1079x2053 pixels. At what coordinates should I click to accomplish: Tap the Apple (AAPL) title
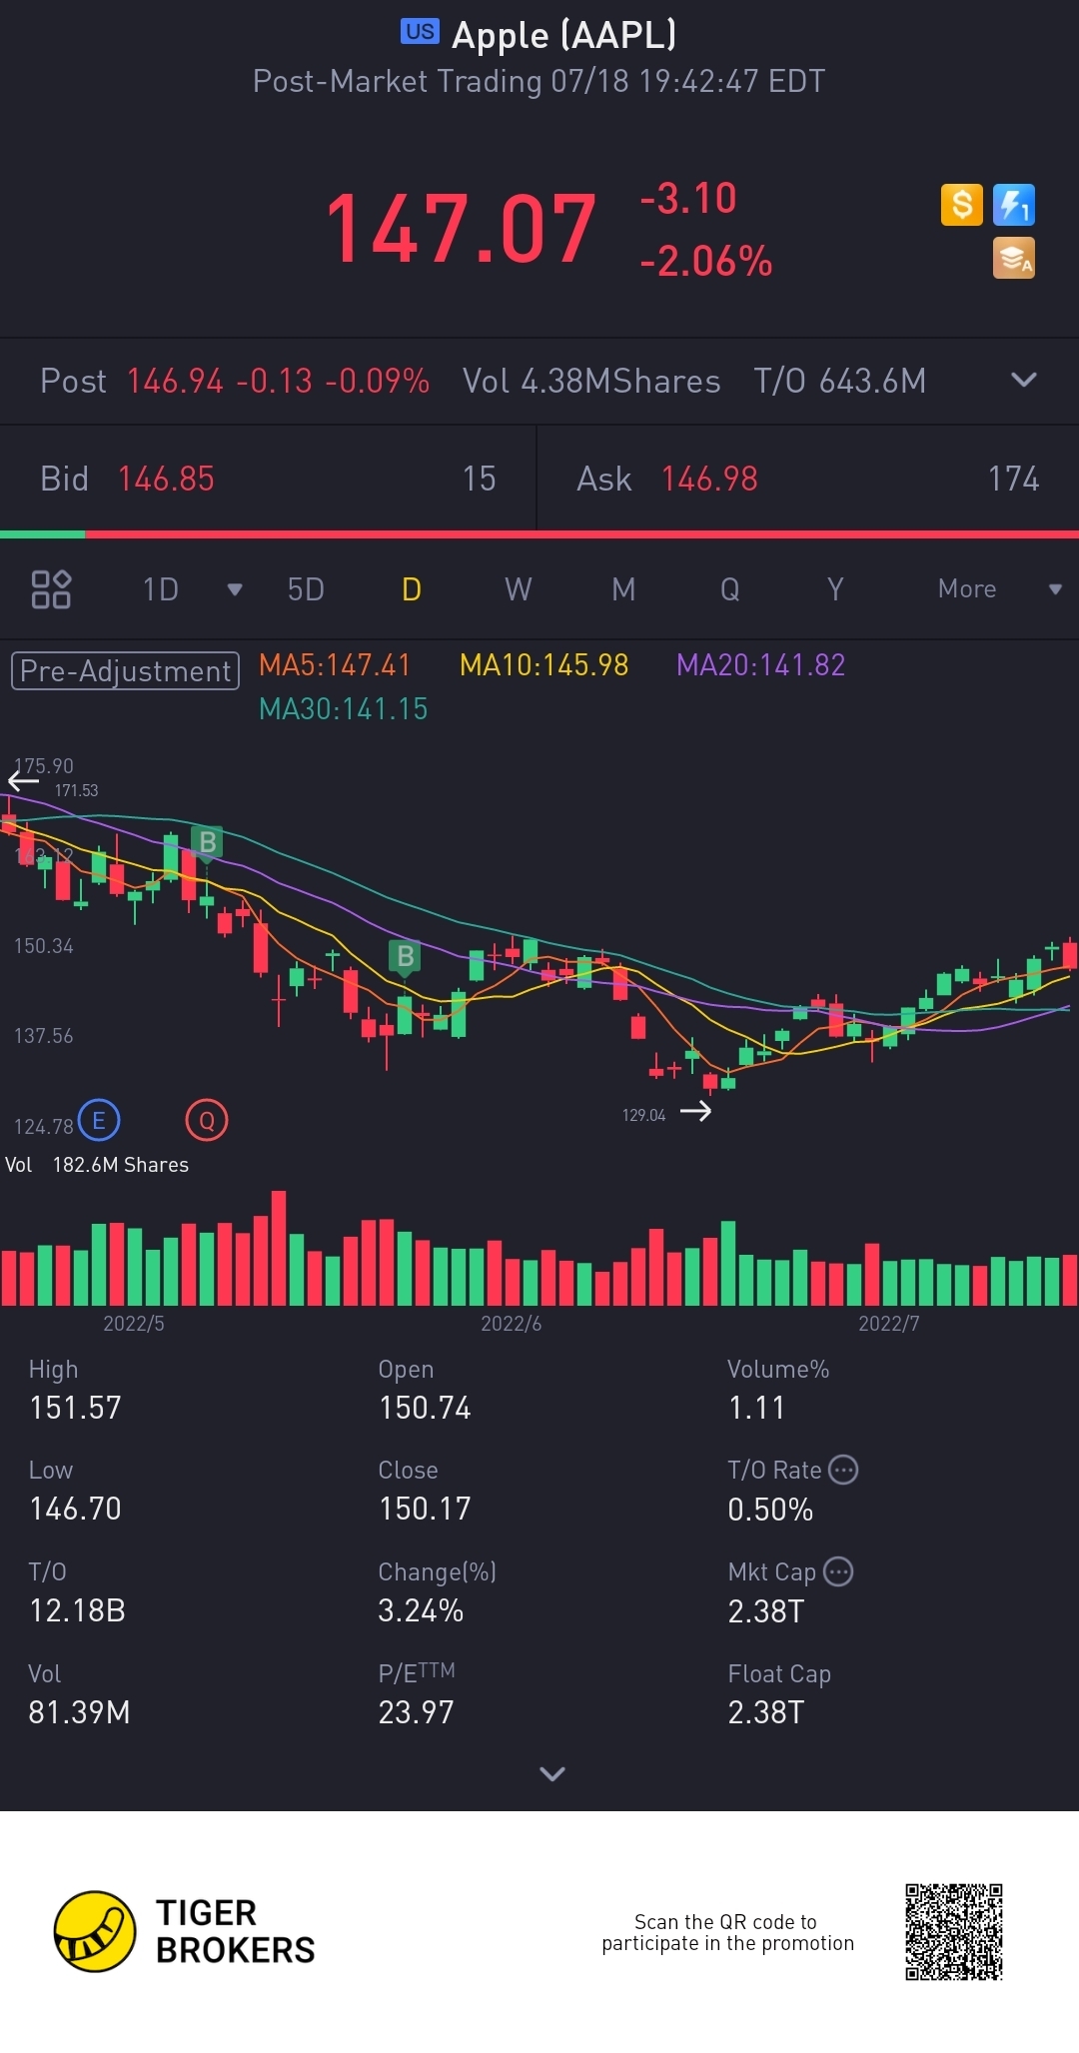(564, 35)
